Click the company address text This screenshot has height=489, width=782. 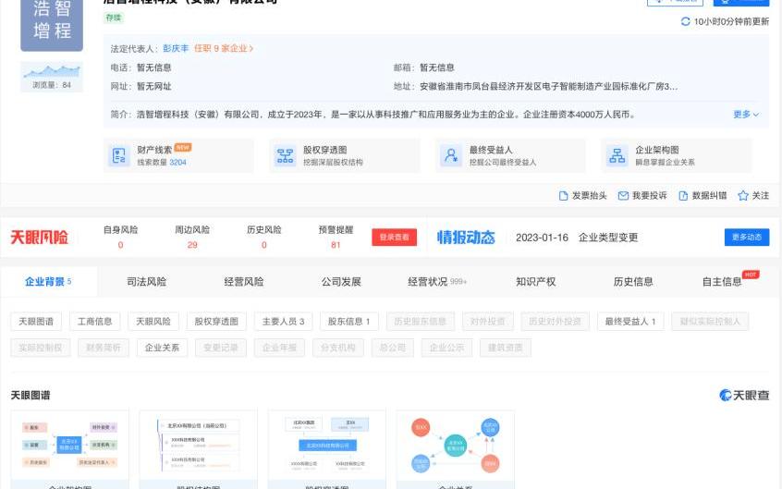pyautogui.click(x=548, y=86)
